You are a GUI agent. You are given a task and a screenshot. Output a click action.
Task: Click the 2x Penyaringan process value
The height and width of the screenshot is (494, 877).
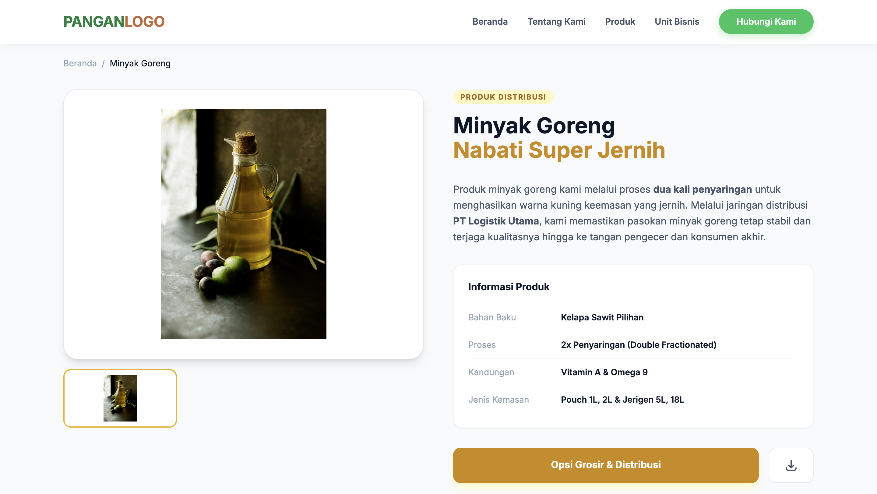pos(638,344)
